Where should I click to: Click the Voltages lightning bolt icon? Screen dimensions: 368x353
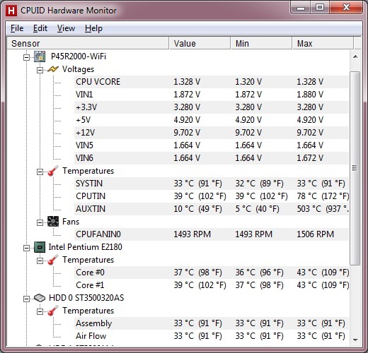[53, 69]
